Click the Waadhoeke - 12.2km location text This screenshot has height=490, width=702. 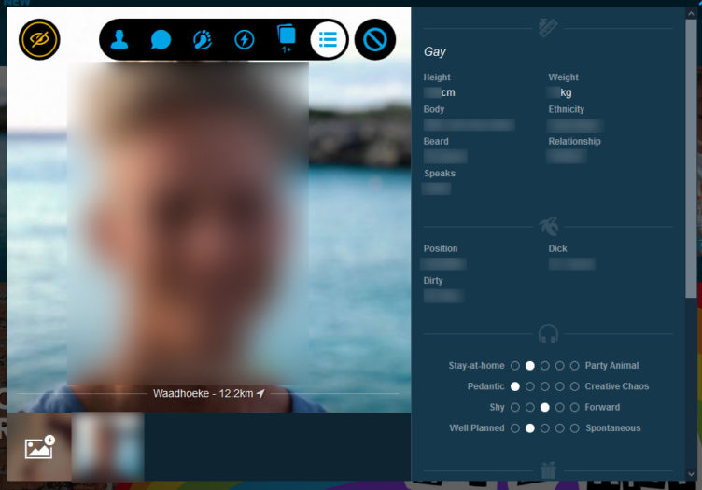point(204,393)
